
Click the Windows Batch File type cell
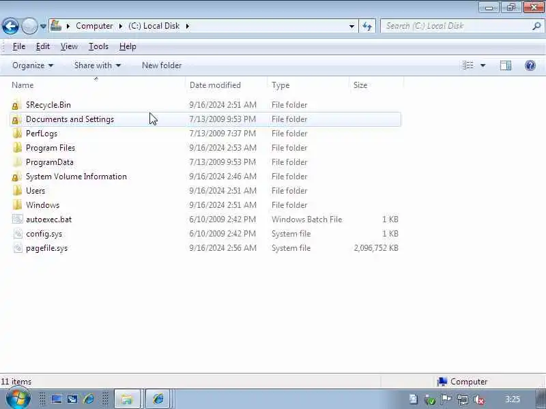[x=306, y=219]
